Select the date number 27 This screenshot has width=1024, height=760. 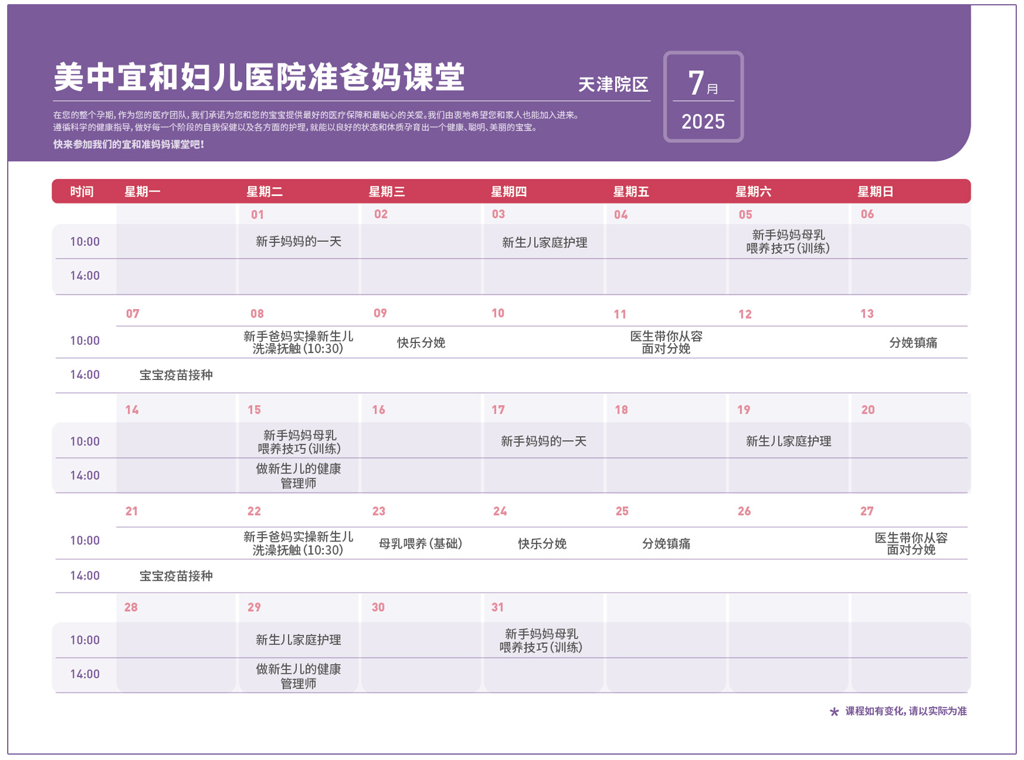867,511
